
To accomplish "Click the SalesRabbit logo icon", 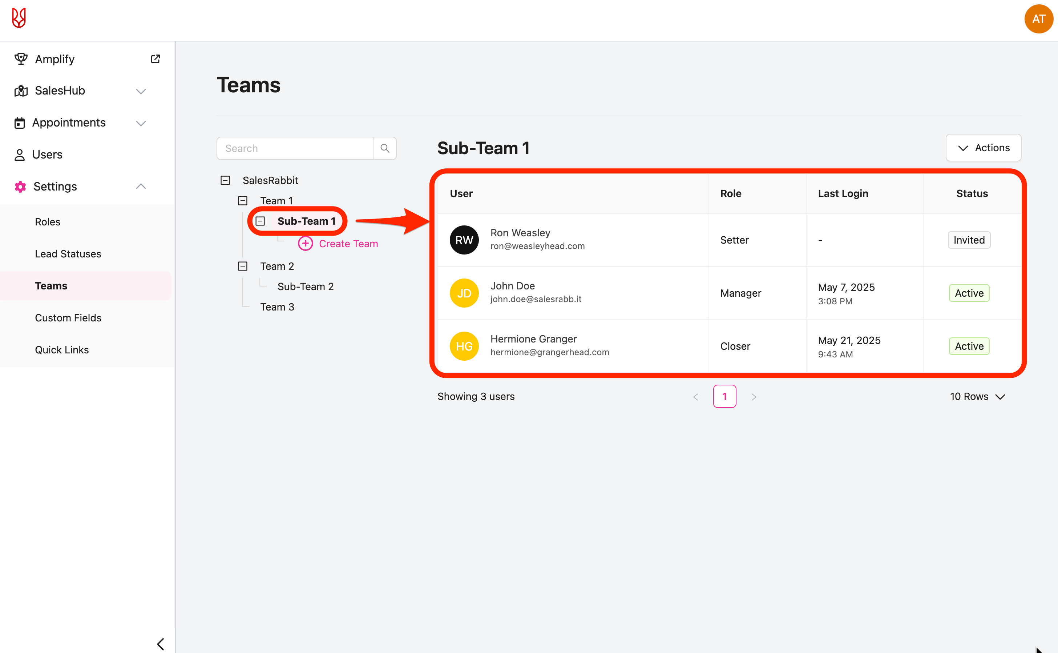I will [19, 18].
